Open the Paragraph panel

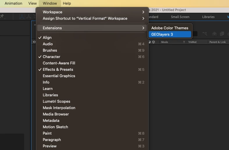tap(92, 140)
